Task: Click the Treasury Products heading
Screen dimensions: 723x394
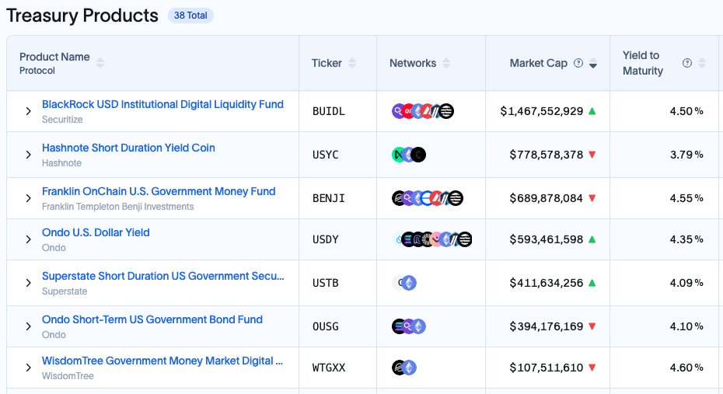Action: tap(82, 16)
